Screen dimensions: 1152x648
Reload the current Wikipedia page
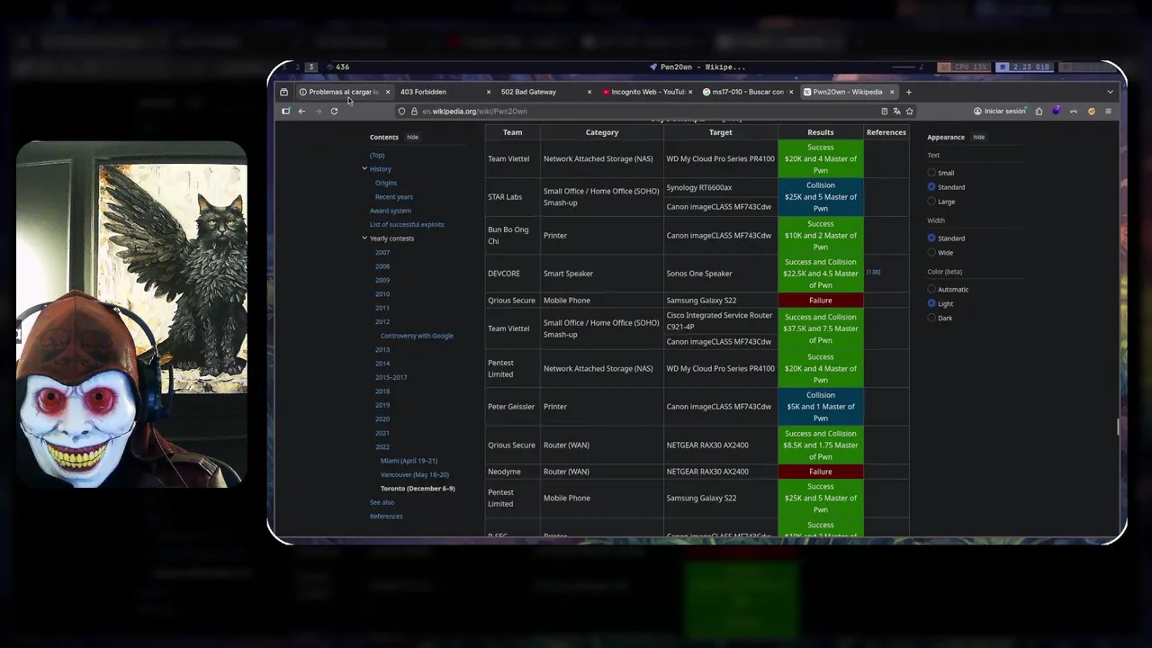click(334, 112)
